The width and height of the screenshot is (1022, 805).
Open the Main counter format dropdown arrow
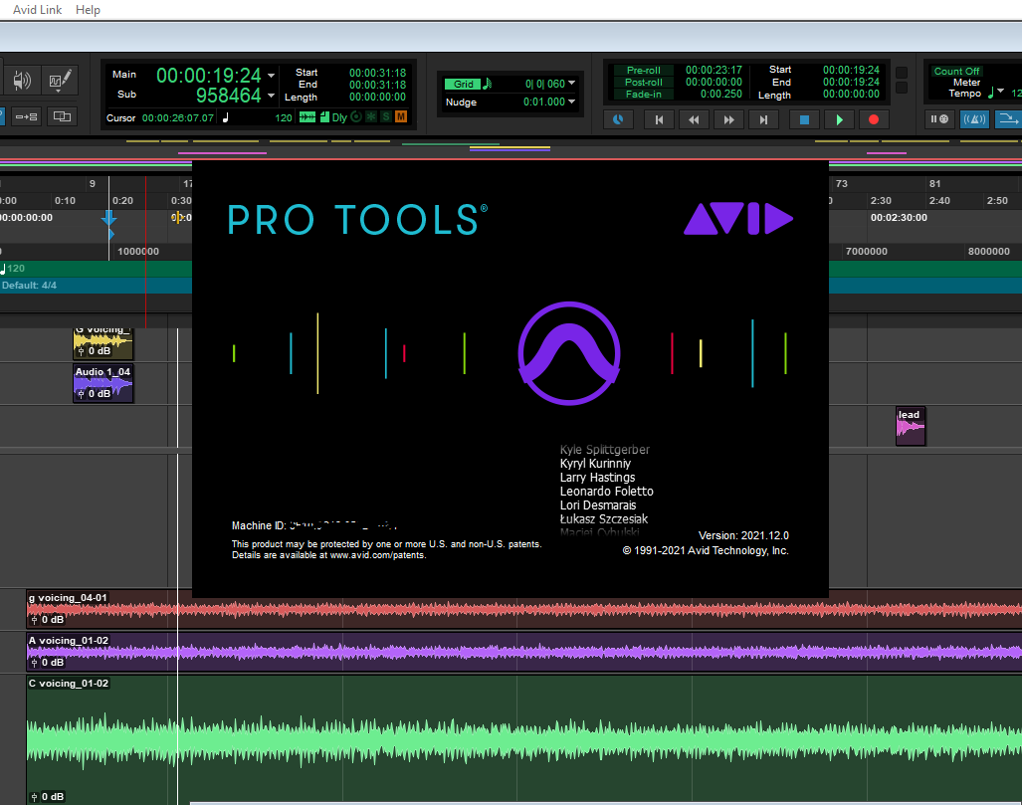pyautogui.click(x=271, y=76)
